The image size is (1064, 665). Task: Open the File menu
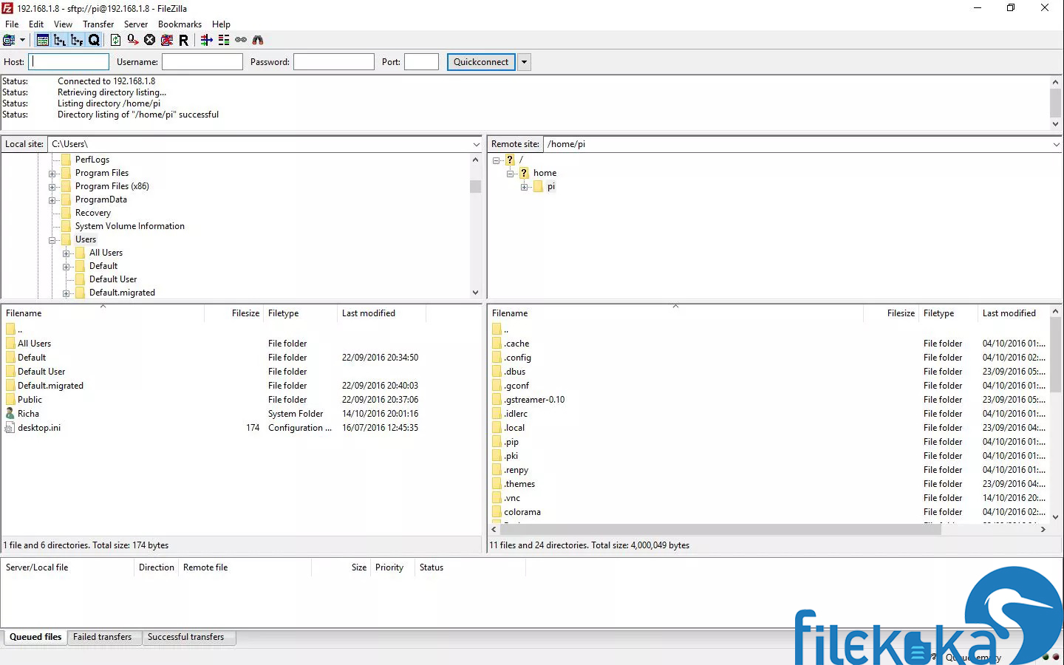(x=12, y=24)
